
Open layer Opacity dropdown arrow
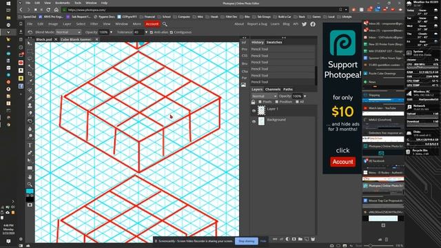tap(305, 96)
